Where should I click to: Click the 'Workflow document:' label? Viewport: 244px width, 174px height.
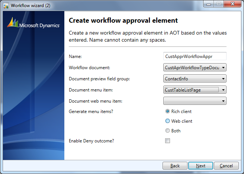coord(90,68)
